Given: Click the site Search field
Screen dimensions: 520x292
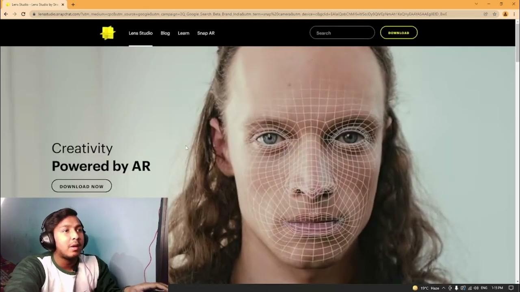Looking at the screenshot, I should 342,33.
